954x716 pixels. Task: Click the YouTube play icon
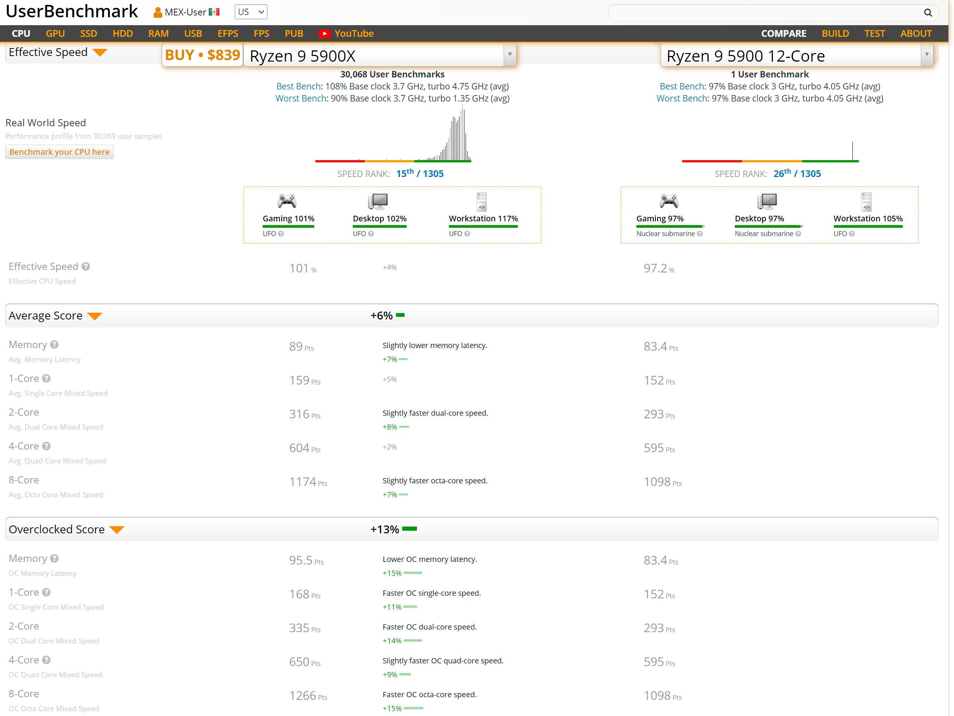[325, 34]
